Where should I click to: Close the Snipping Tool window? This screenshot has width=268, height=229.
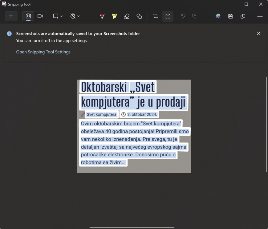tap(261, 4)
